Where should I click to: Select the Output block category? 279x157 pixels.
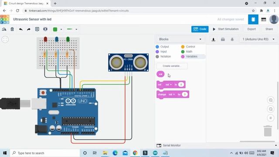(162, 47)
